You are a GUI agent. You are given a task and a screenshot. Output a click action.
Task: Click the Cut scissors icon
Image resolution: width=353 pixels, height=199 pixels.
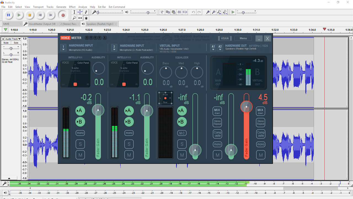pos(162,12)
